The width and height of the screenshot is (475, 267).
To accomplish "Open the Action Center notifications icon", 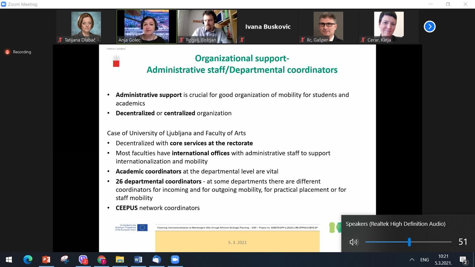I will (463, 260).
